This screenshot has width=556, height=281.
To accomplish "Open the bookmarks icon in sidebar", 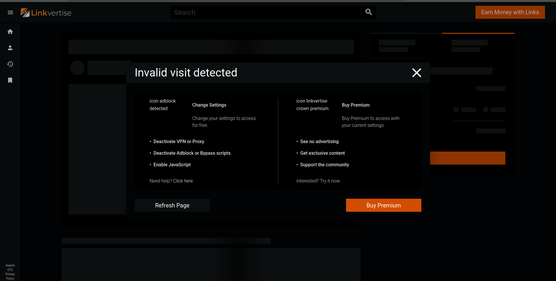I will [x=10, y=80].
